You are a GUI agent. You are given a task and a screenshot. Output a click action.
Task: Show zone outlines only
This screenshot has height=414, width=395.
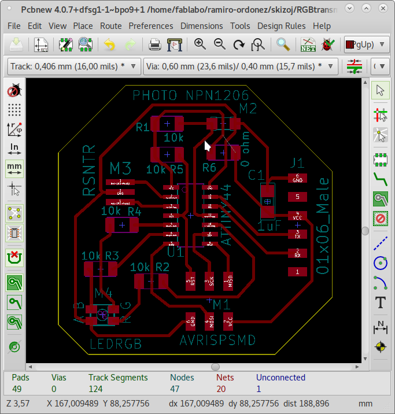point(14,322)
